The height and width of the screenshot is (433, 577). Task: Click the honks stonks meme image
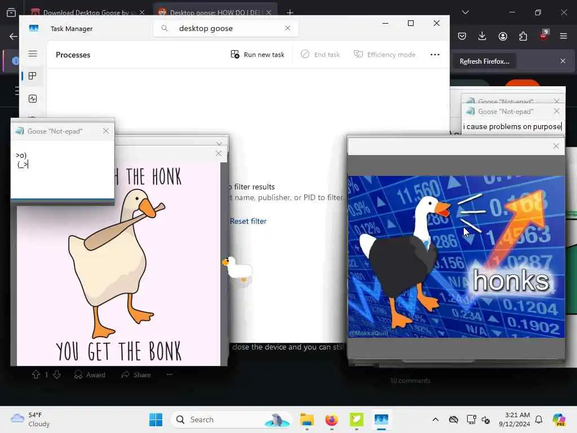tap(456, 257)
